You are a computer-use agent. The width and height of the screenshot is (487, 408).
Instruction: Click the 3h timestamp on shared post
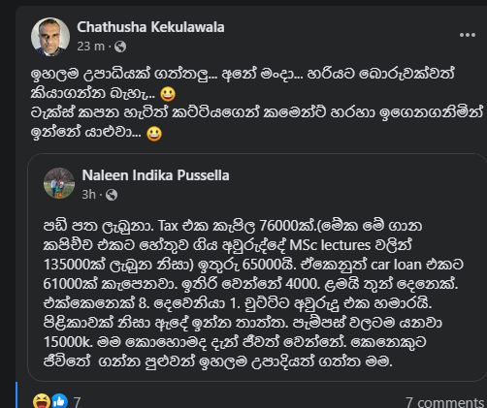89,195
